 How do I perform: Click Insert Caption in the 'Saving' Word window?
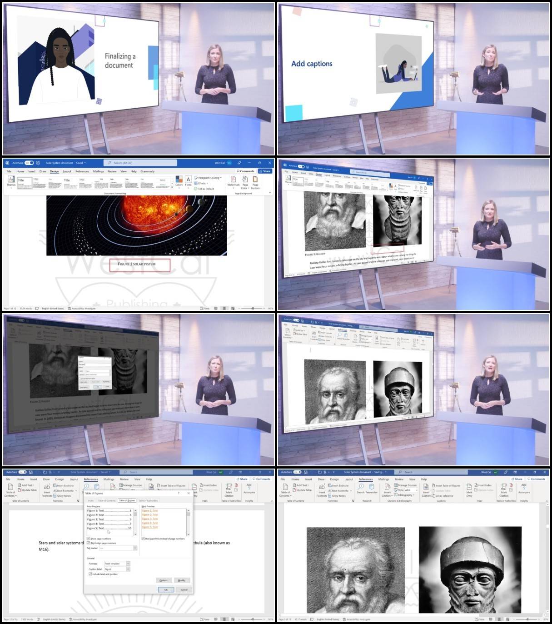[x=426, y=490]
